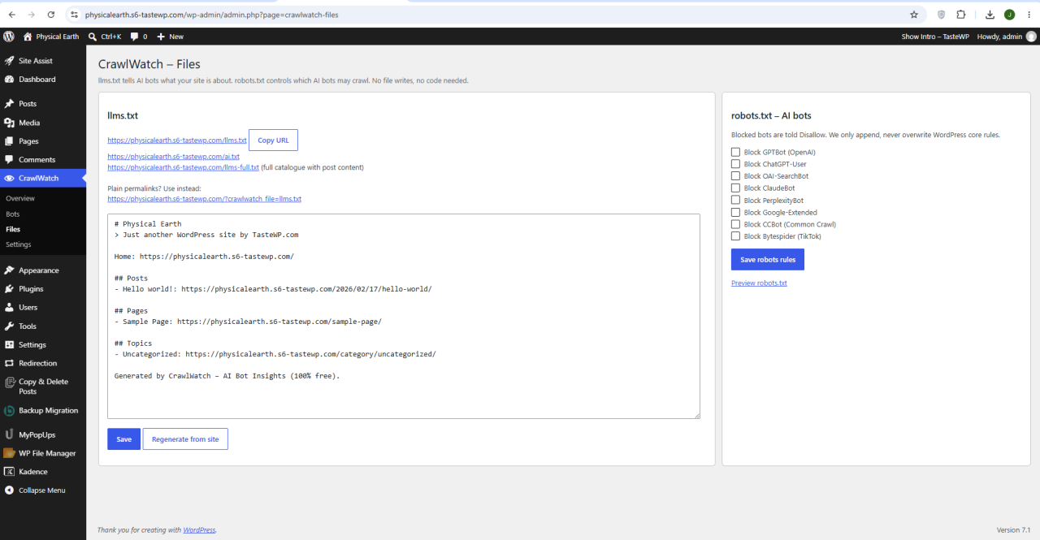
Task: Click the Plugins plug icon
Action: pos(9,289)
